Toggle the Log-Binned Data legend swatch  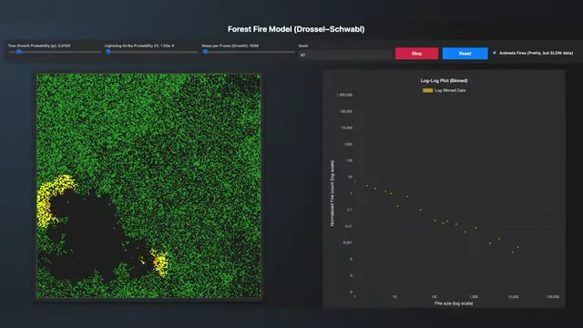427,90
